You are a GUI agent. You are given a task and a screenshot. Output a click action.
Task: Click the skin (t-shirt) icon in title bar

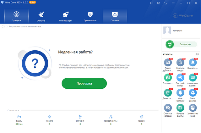click(x=166, y=3)
